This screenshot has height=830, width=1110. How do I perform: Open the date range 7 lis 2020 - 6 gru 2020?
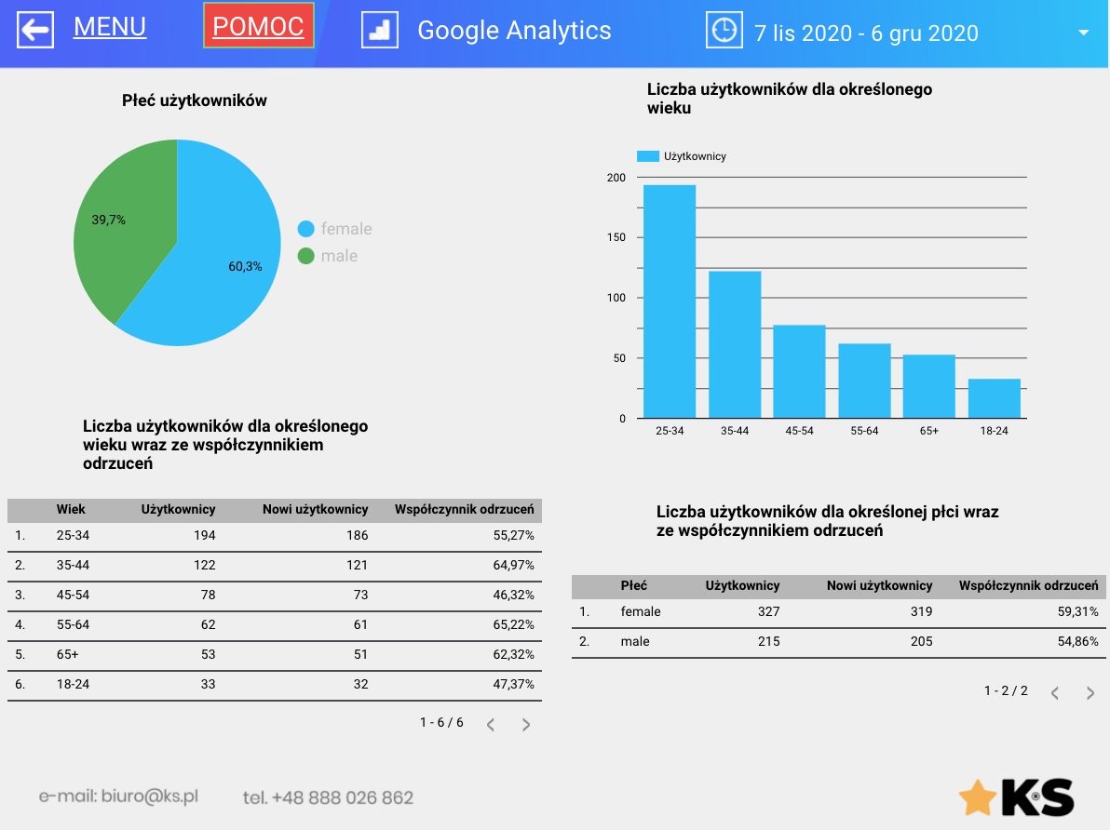[866, 33]
